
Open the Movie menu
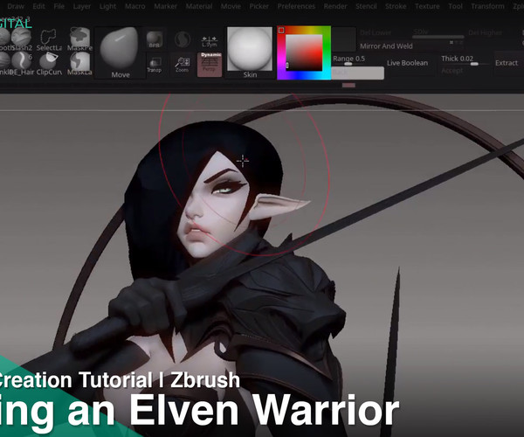[x=231, y=6]
